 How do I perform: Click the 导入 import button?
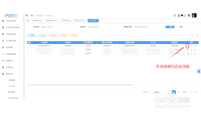click(74, 35)
